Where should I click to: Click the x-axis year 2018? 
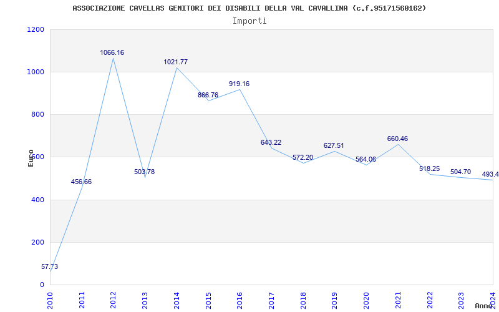pos(303,300)
